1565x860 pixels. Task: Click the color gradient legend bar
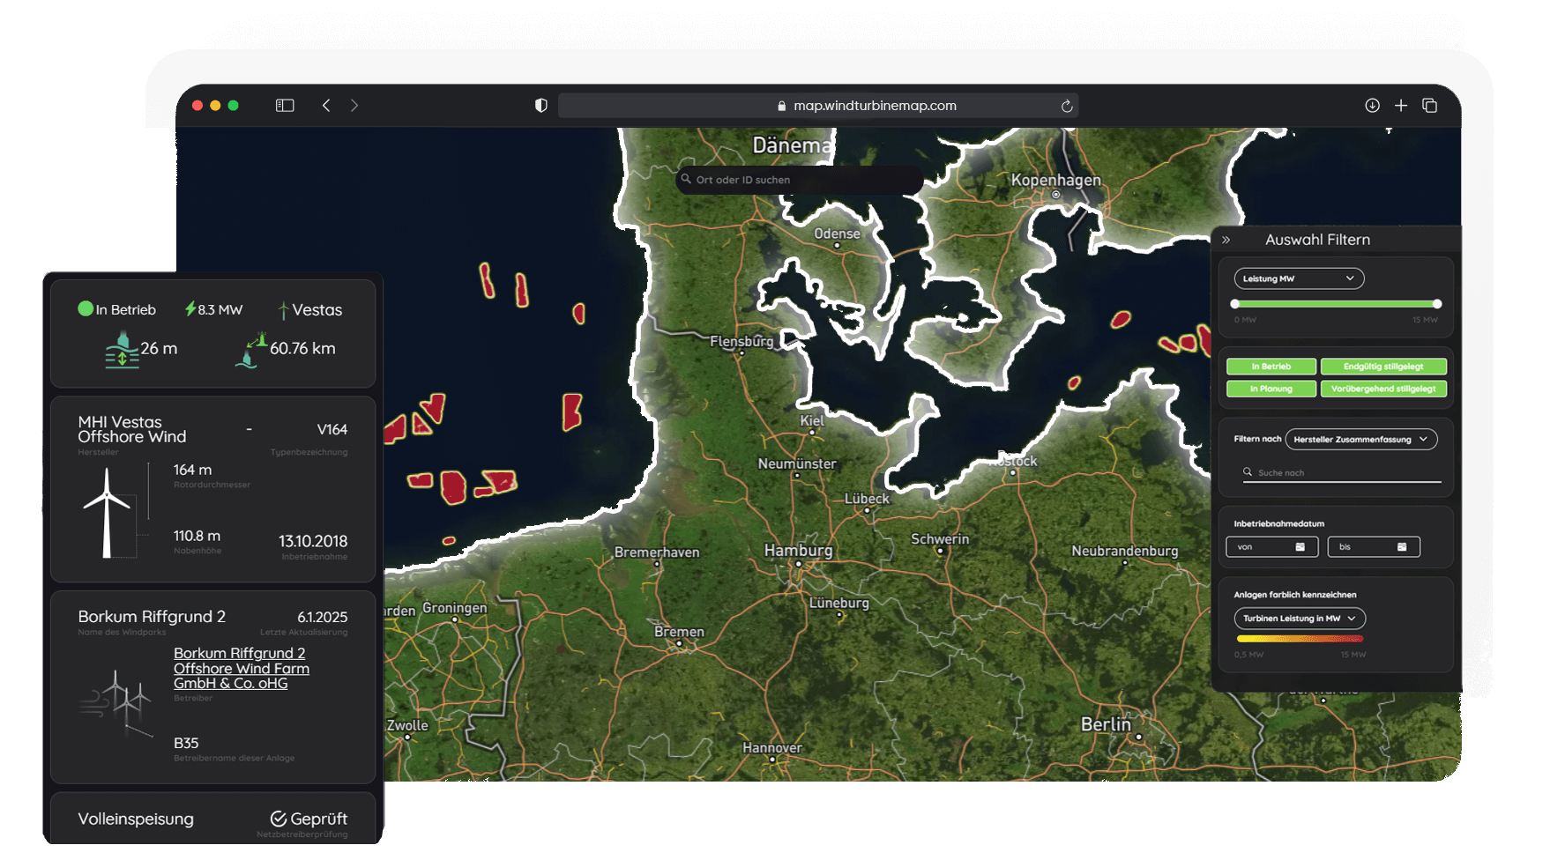coord(1300,639)
